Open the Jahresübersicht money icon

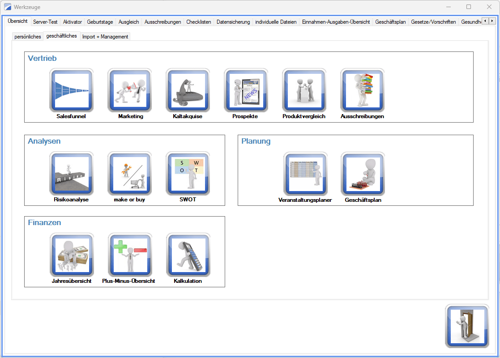72,255
